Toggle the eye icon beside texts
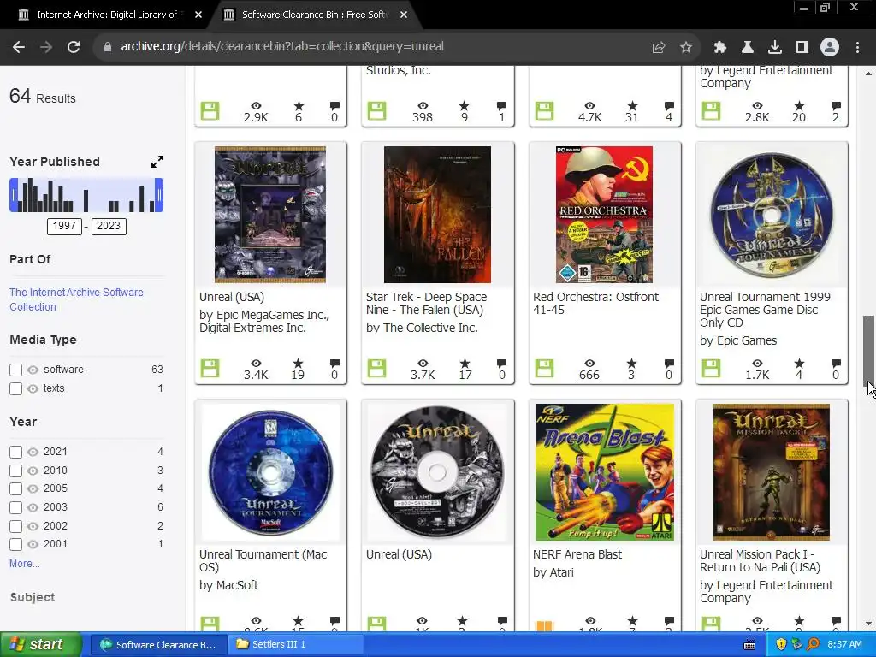Screen dimensions: 876x657 point(33,388)
